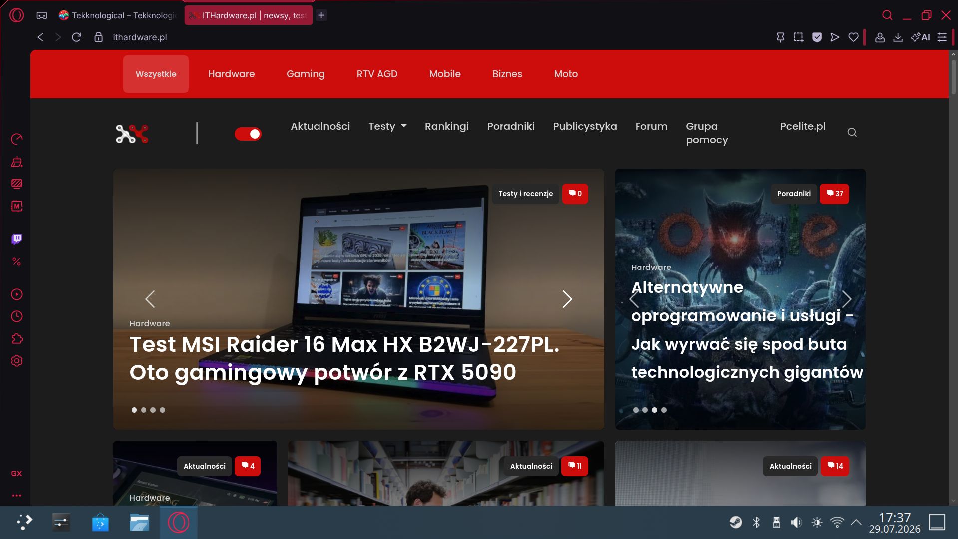Click the site search magnifier icon
The width and height of the screenshot is (958, 539).
click(852, 133)
